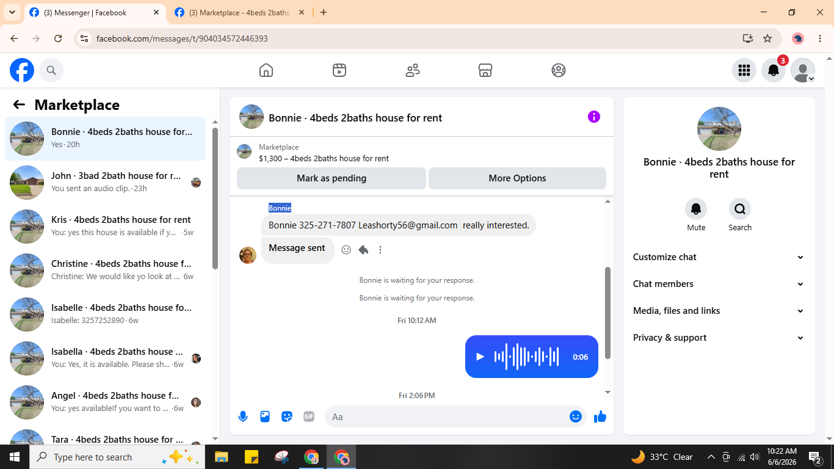Click the back arrow beside Marketplace heading
Screen dimensions: 834x469
tap(19, 104)
